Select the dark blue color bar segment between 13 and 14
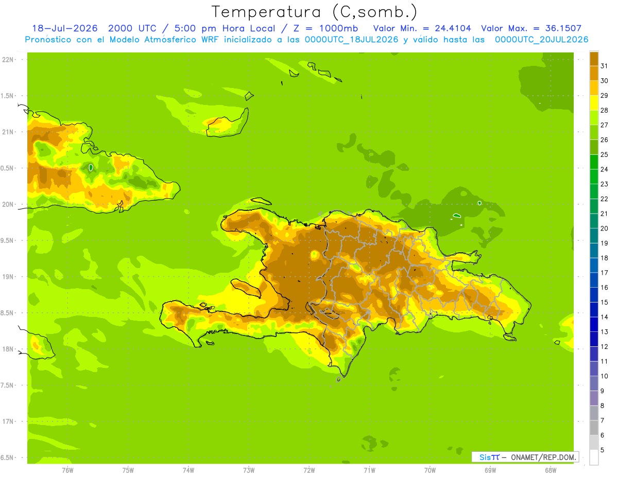This screenshot has width=618, height=477. click(594, 324)
